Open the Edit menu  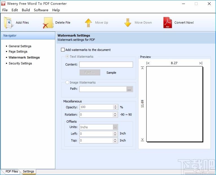tap(15, 10)
